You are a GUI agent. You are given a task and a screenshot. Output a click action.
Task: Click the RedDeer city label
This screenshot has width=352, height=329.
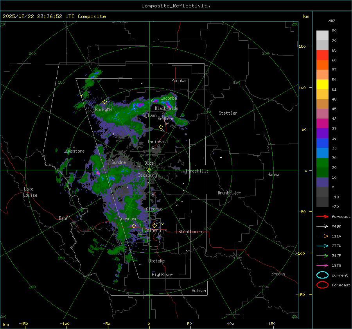(166, 119)
